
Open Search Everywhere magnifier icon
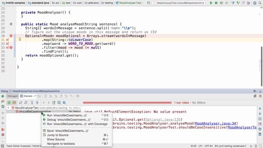click(260, 3)
